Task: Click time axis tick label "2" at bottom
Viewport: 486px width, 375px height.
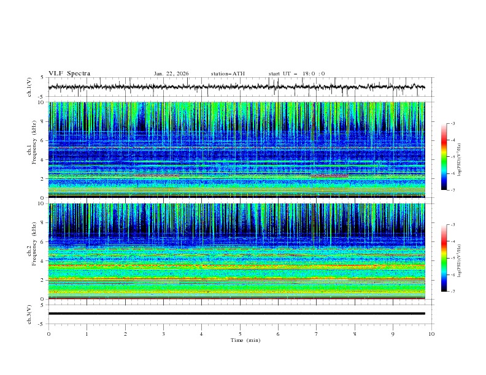Action: point(125,334)
